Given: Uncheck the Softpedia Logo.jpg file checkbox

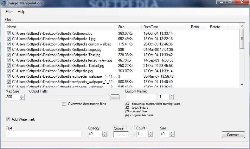Looking at the screenshot, I should click(9, 50).
